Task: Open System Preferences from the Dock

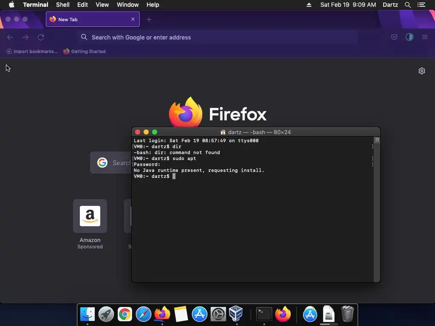Action: pyautogui.click(x=218, y=315)
